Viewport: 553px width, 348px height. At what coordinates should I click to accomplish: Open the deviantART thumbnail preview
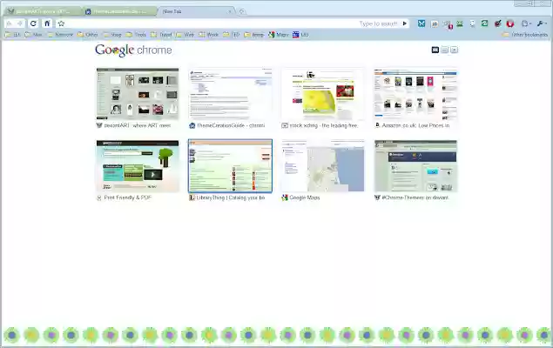138,94
